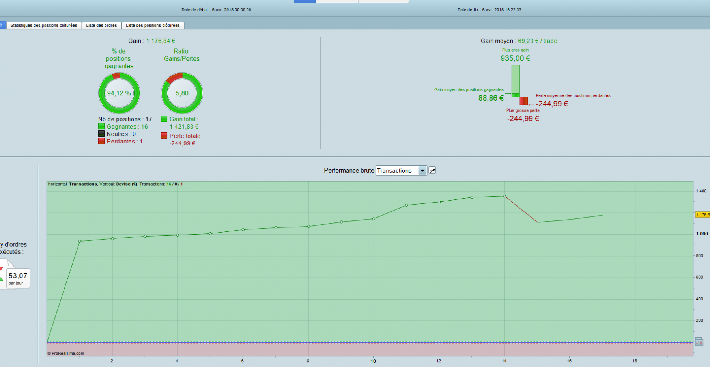Screen dimensions: 710x367
Task: Click the -10 axis marker label
Action: click(699, 343)
